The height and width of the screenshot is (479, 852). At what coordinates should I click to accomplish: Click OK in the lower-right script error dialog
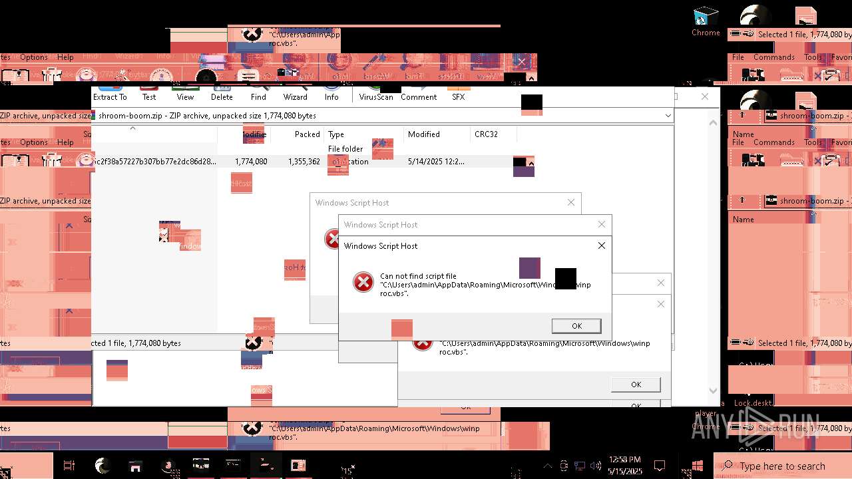tap(636, 385)
